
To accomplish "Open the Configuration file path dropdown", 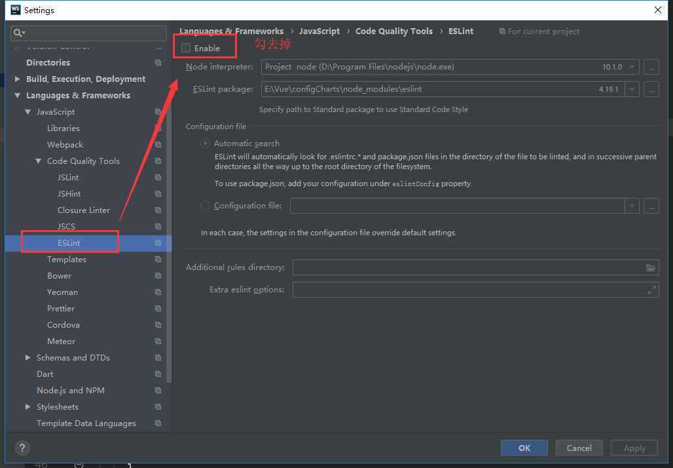I will coord(632,206).
